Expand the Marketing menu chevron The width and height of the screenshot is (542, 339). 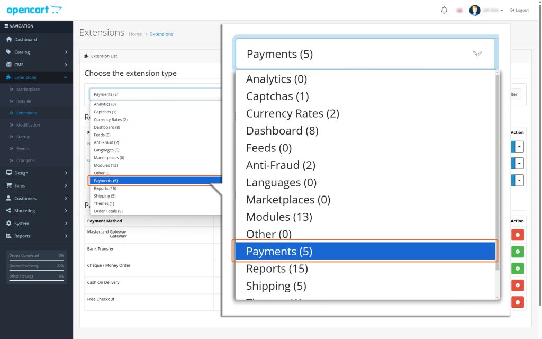click(66, 211)
